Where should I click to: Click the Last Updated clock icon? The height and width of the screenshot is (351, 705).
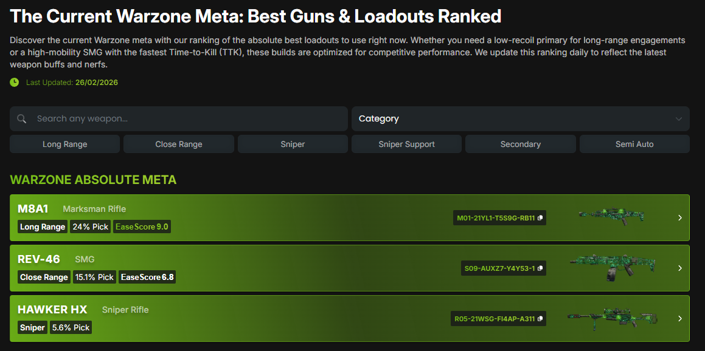(15, 82)
